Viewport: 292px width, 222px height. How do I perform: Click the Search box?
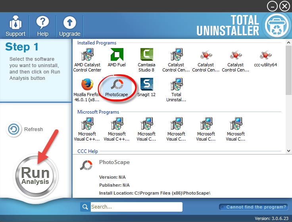136,207
